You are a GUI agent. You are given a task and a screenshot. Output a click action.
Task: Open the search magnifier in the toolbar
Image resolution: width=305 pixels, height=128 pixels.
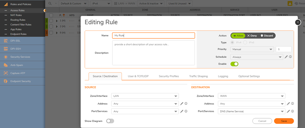pyautogui.click(x=50, y=3)
